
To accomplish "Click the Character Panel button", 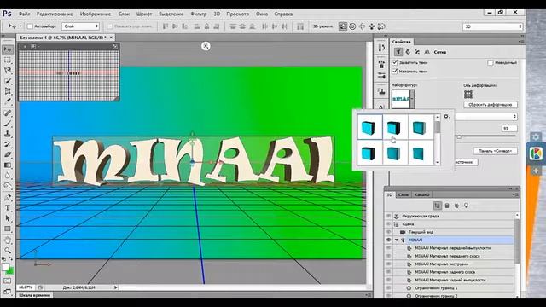I will click(495, 151).
